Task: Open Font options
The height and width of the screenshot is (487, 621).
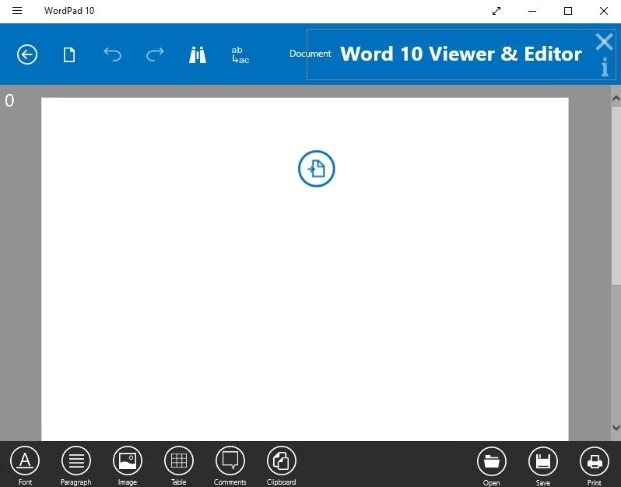Action: tap(25, 466)
